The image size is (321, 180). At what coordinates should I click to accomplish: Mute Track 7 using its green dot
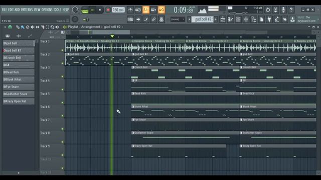[62, 129]
